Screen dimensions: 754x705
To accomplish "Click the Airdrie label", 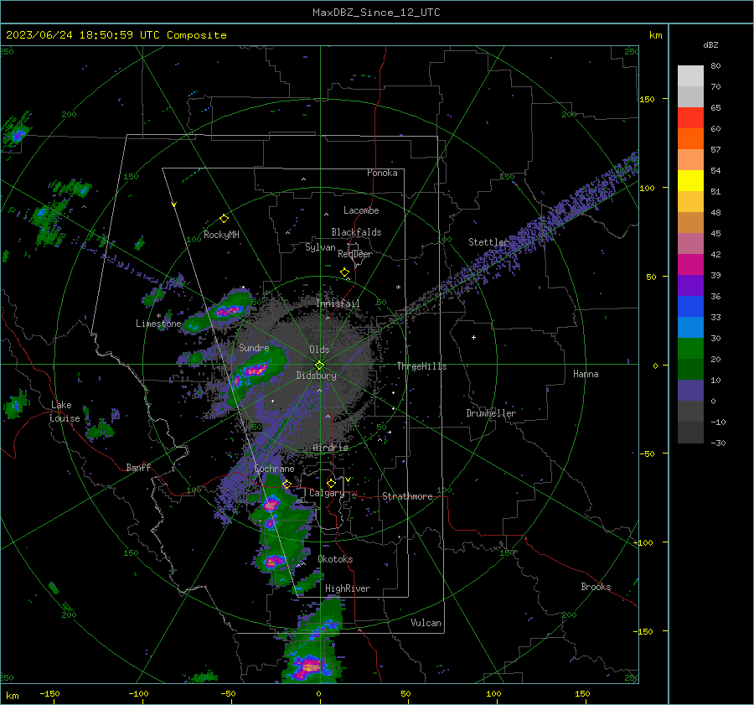I will coord(330,448).
